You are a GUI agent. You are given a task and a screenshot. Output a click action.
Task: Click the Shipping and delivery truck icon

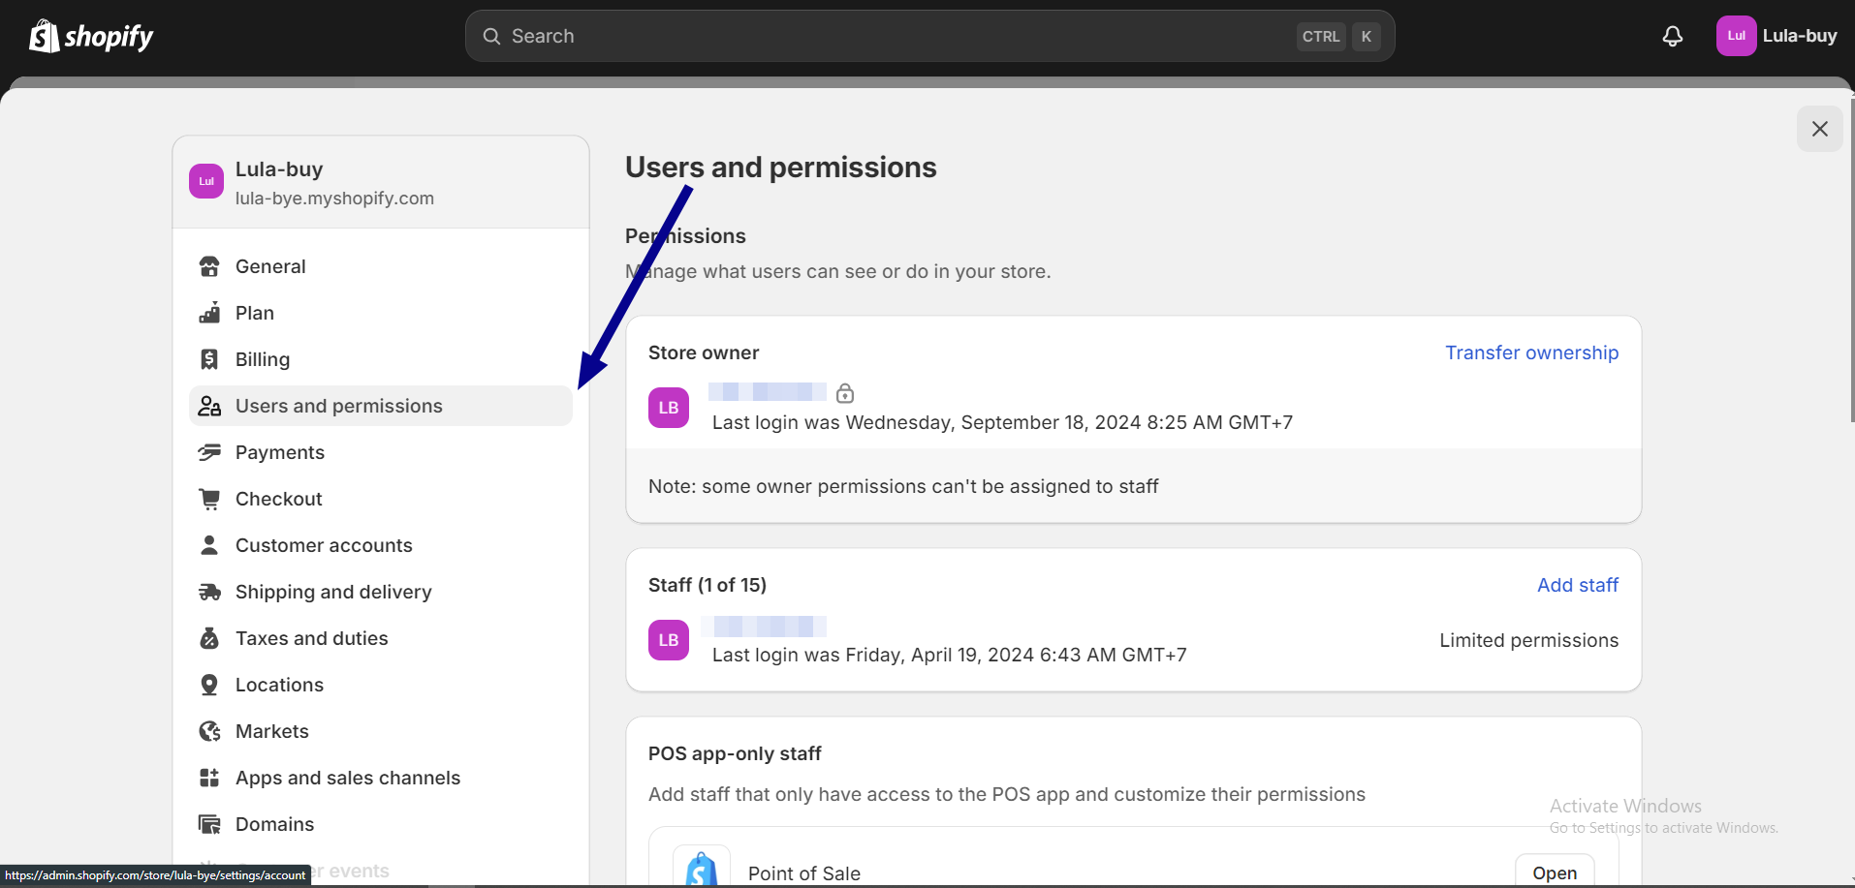pyautogui.click(x=209, y=592)
